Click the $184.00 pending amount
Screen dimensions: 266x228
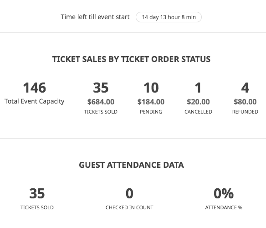pos(151,102)
